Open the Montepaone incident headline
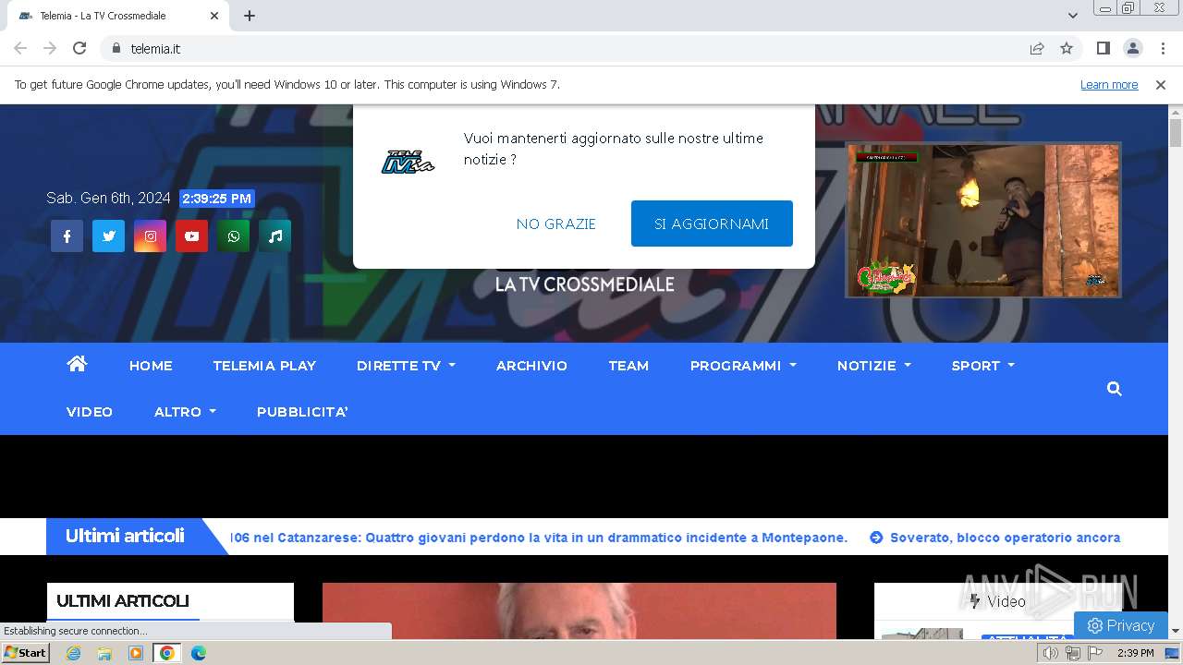 [x=539, y=538]
